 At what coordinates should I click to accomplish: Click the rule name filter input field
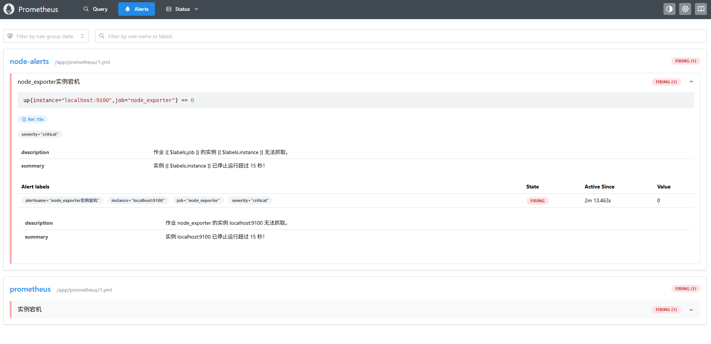(262, 36)
